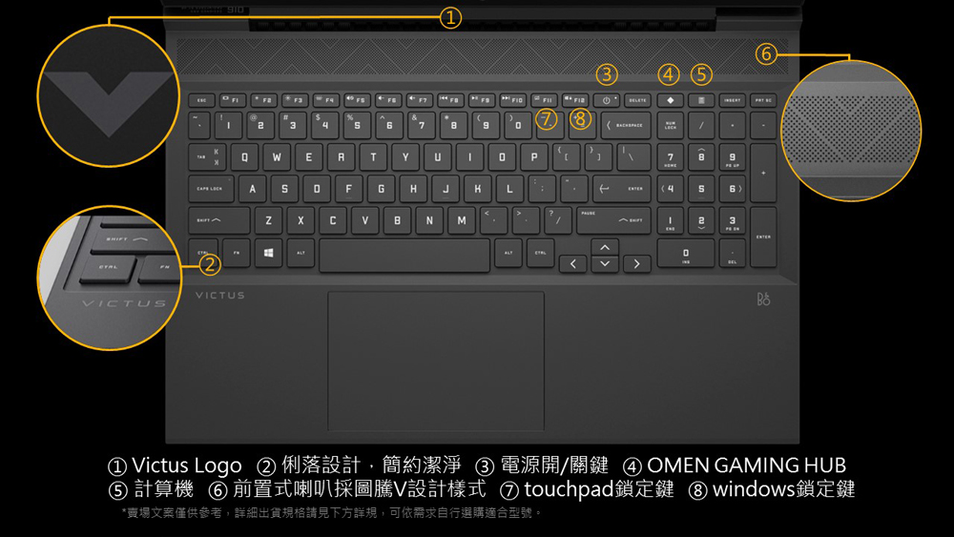The image size is (954, 537).
Task: Click the VICTUS logo on palm rest
Action: 220,296
